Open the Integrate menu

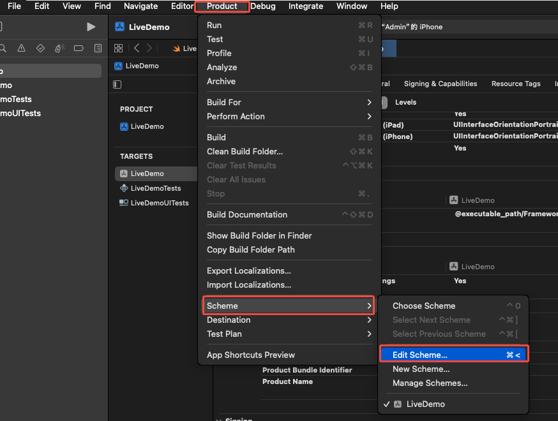pos(306,6)
